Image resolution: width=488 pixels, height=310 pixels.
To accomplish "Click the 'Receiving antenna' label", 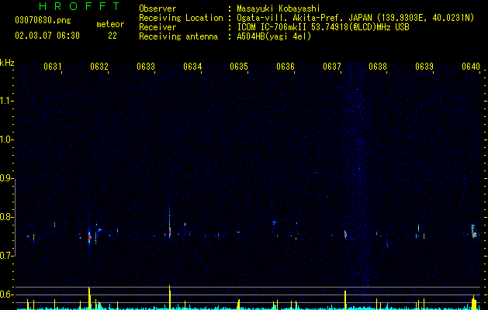I will click(178, 36).
